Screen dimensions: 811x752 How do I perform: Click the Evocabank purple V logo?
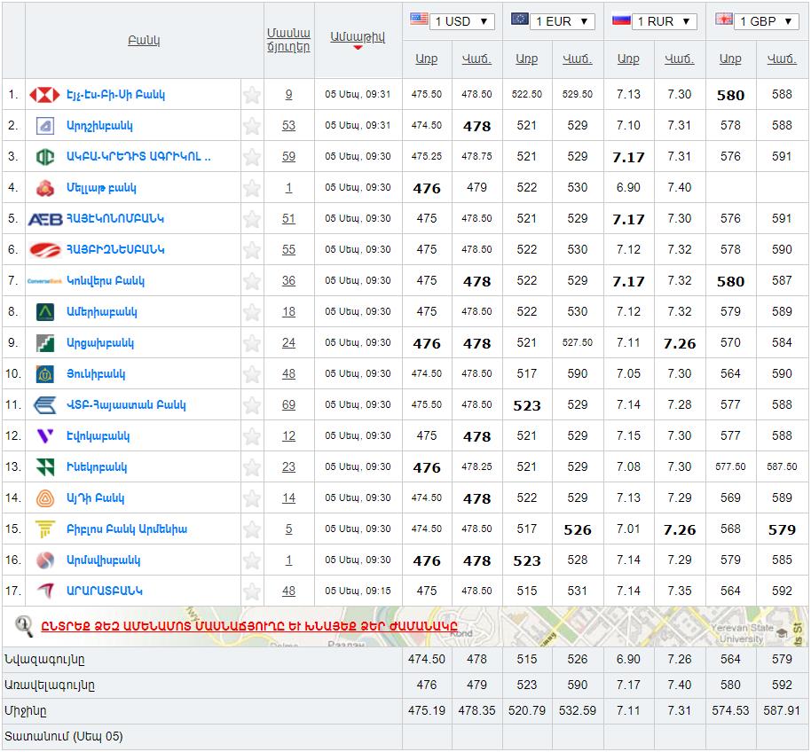[44, 436]
